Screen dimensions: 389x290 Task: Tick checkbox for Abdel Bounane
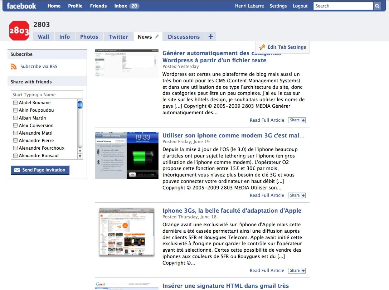(x=15, y=102)
